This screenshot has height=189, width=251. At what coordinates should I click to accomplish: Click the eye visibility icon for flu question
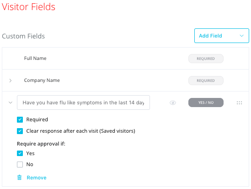[173, 103]
